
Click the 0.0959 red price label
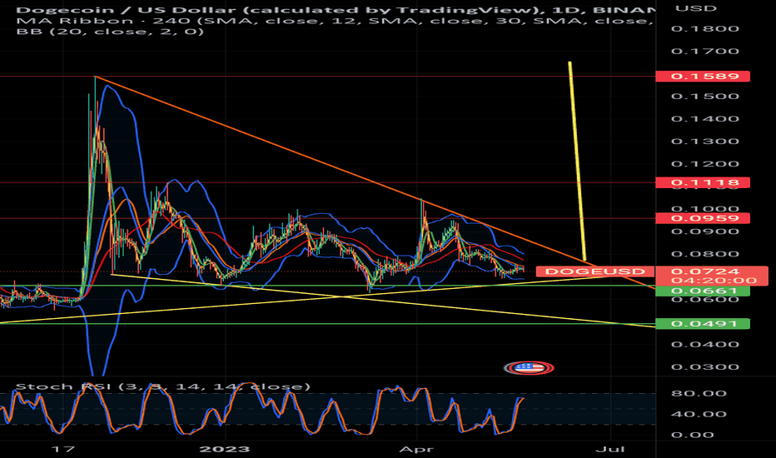coord(702,218)
